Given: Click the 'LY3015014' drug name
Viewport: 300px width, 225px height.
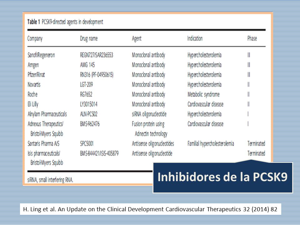Looking at the screenshot, I should pos(88,104).
